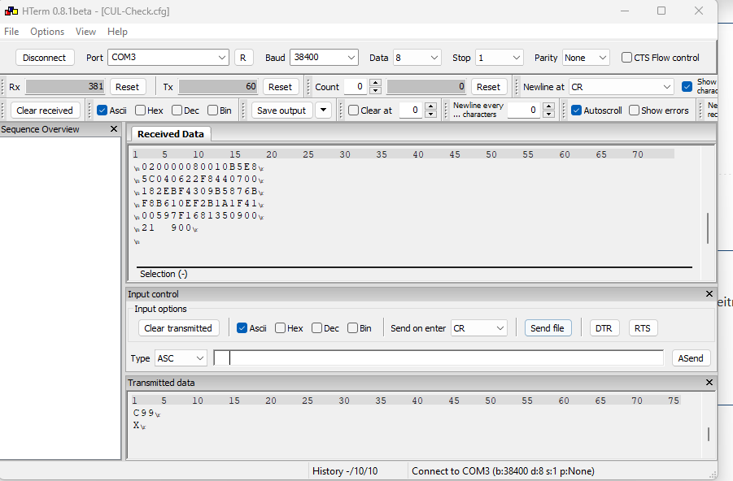Reset the Rx counter
Viewport: 733px width, 481px height.
(x=127, y=87)
